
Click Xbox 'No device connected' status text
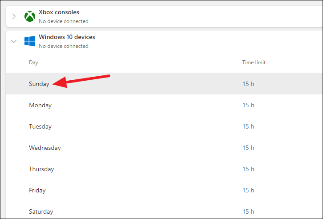click(64, 21)
